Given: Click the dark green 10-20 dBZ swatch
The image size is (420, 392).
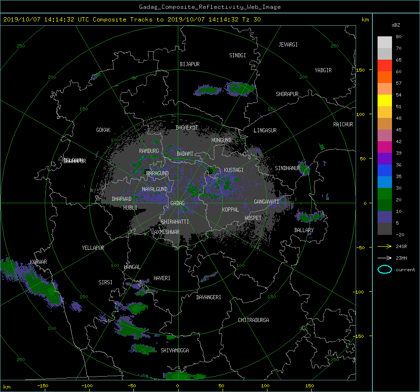Looking at the screenshot, I should (385, 205).
